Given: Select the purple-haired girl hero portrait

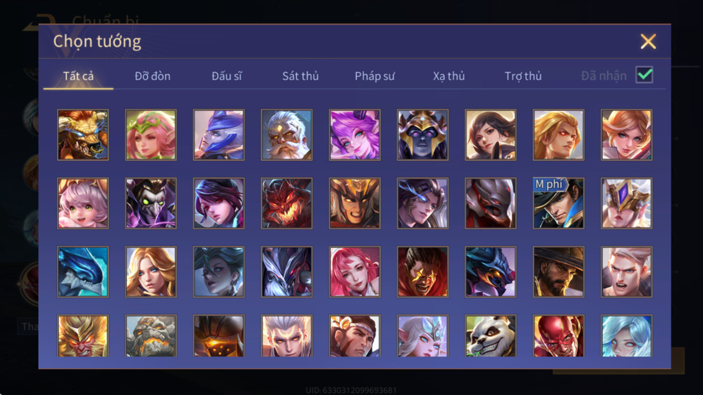Looking at the screenshot, I should [x=355, y=135].
